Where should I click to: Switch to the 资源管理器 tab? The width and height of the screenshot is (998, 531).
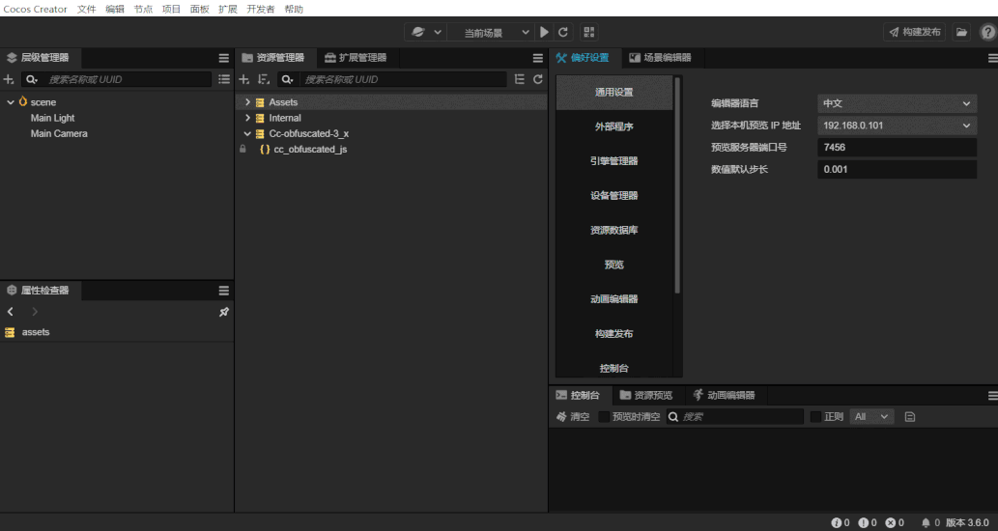point(273,58)
